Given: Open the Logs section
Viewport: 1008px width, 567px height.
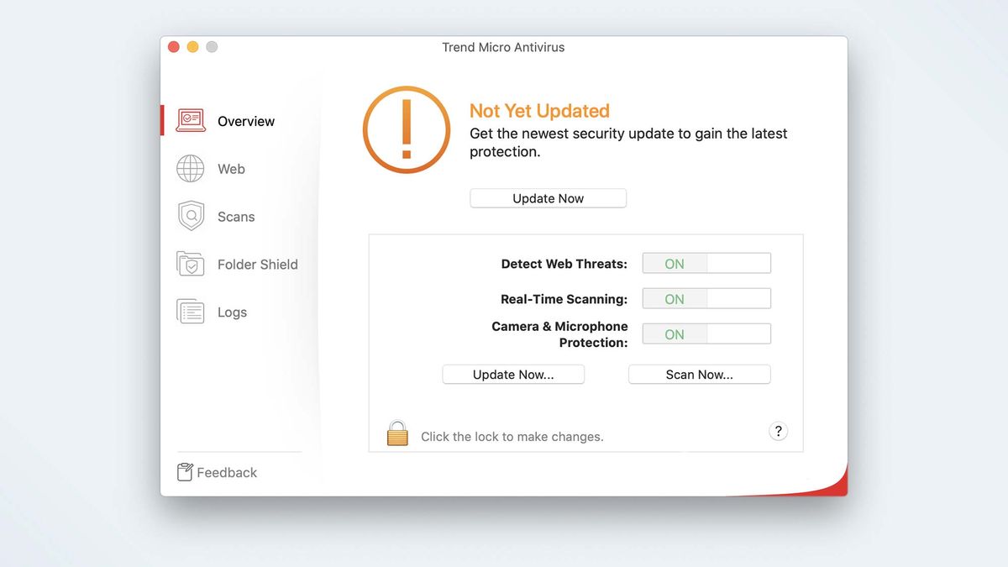Looking at the screenshot, I should (232, 312).
